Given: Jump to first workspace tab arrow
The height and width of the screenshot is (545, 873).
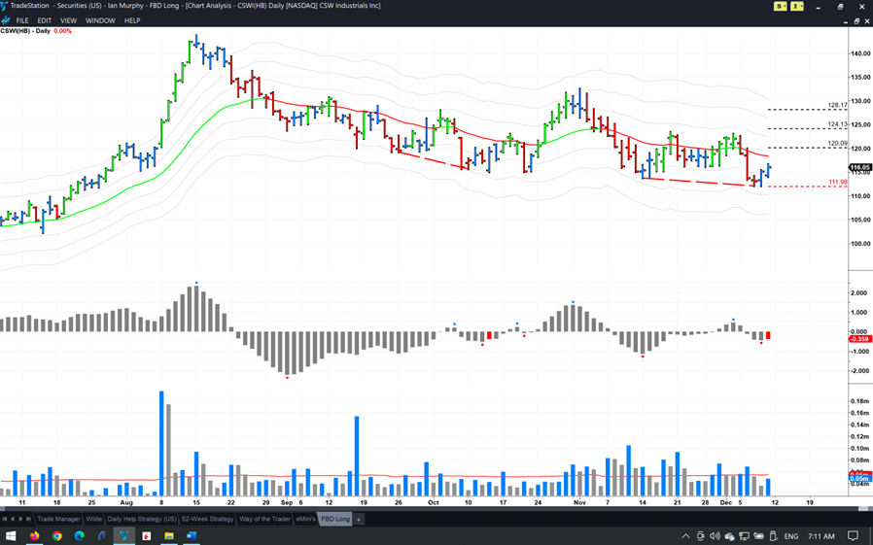Looking at the screenshot, I should (x=5, y=519).
